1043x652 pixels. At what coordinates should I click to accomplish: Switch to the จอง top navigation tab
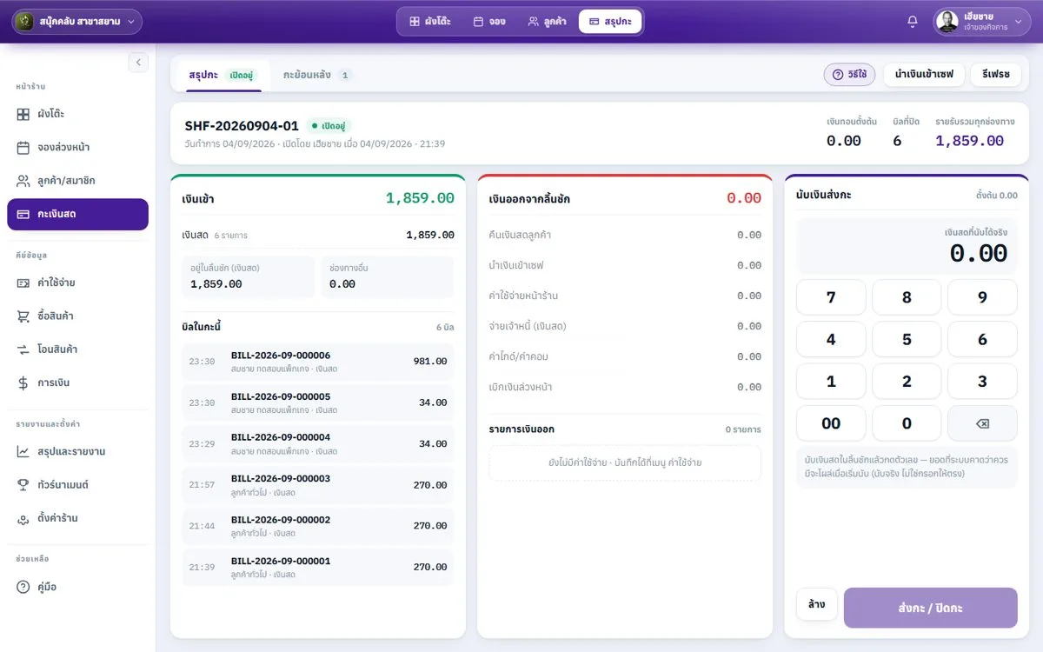coord(489,22)
